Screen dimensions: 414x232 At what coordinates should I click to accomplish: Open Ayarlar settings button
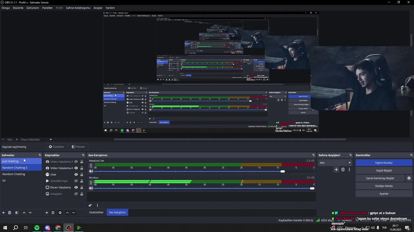click(x=384, y=194)
